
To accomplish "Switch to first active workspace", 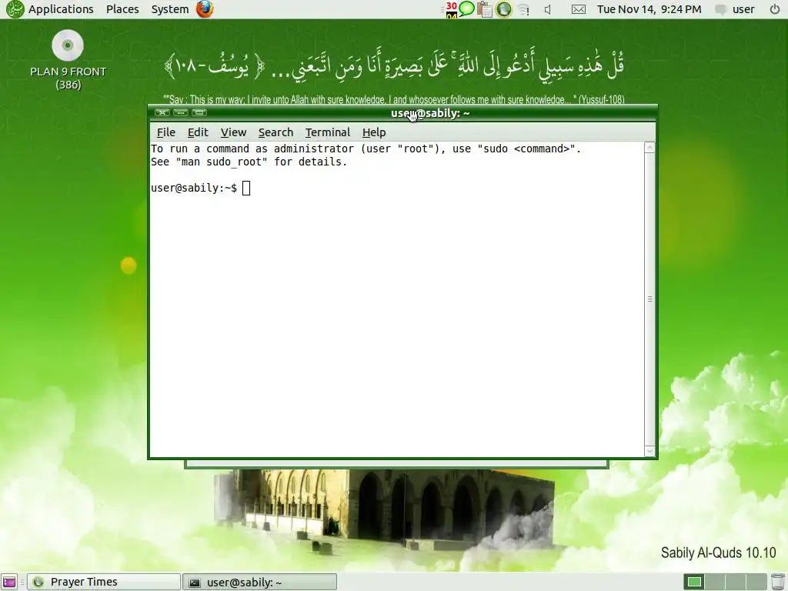I will pos(694,582).
